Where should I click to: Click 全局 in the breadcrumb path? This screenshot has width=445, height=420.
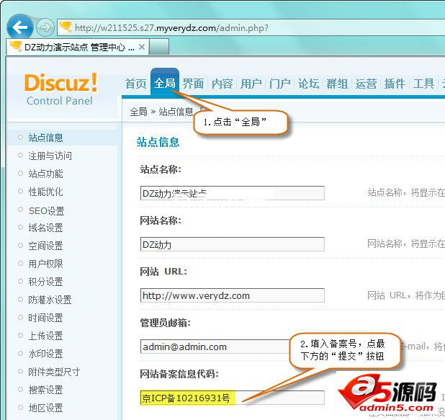point(138,112)
